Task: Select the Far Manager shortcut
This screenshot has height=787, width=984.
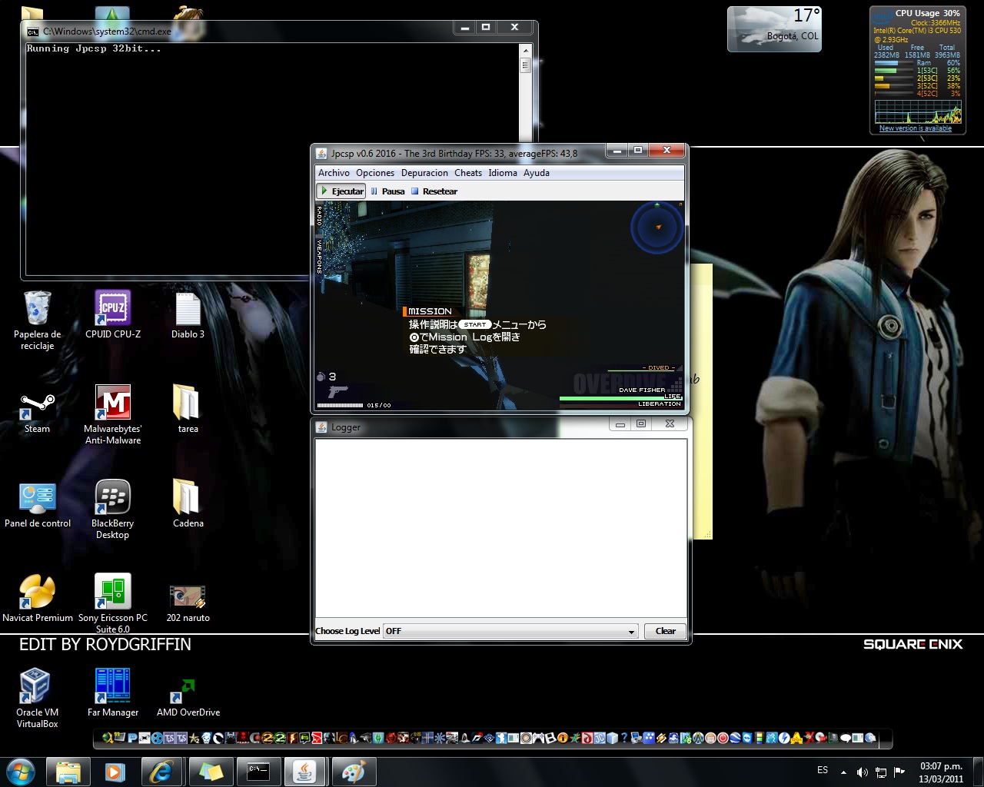Action: (x=113, y=693)
